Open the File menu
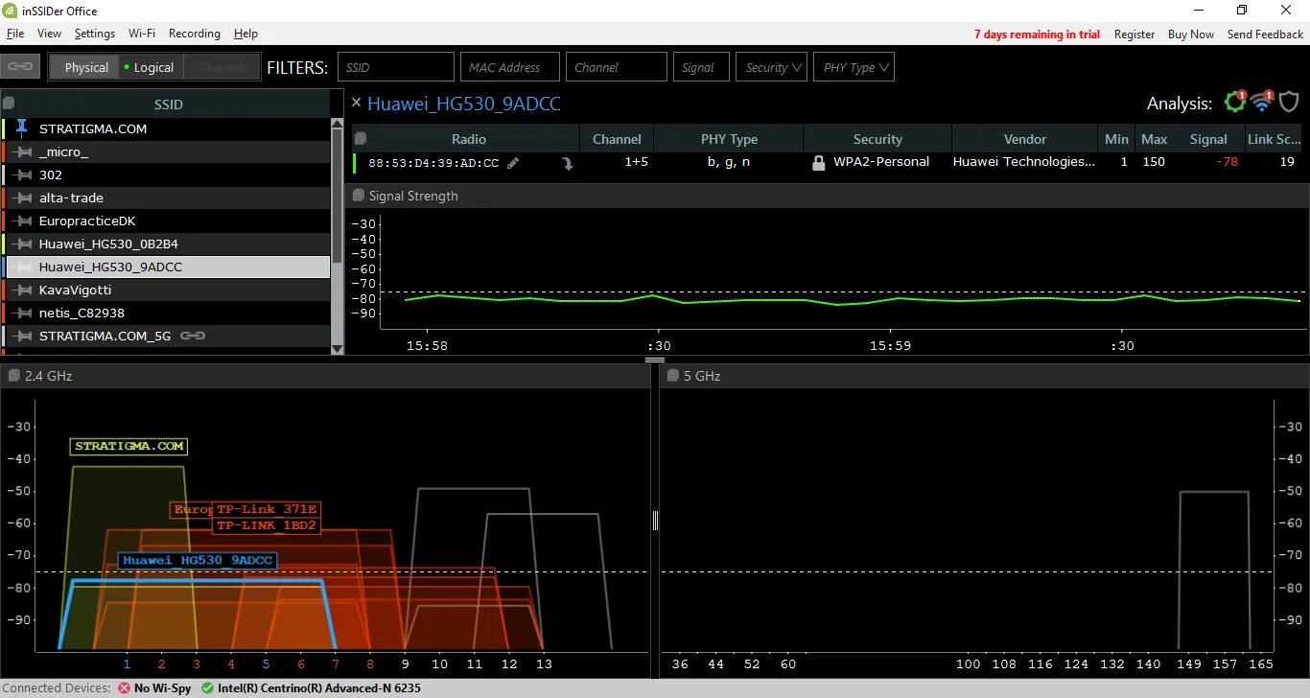This screenshot has height=698, width=1310. tap(15, 34)
